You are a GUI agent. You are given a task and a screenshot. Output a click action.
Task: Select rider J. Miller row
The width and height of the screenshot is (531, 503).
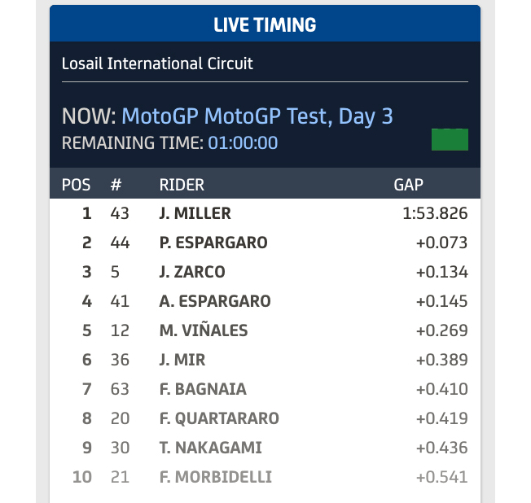195,214
